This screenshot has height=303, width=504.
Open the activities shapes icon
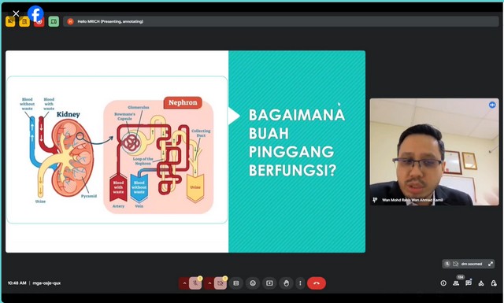(481, 283)
